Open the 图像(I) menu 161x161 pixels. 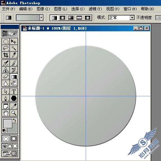pyautogui.click(x=43, y=9)
